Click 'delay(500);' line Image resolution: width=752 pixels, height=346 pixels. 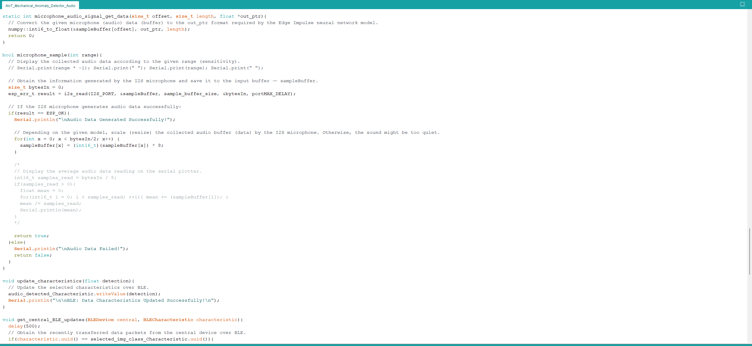coord(24,326)
